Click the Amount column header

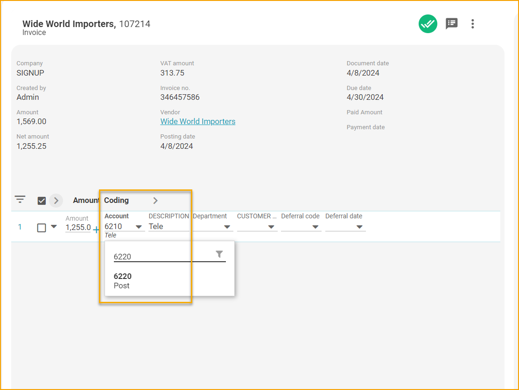[86, 200]
